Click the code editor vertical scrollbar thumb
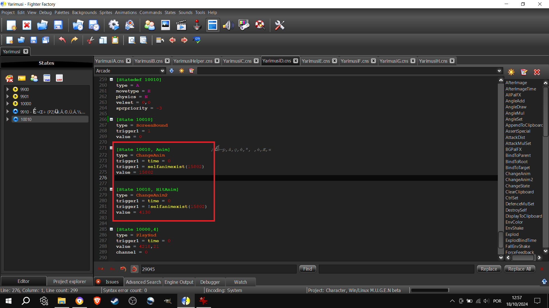This screenshot has width=549, height=308. (501, 240)
